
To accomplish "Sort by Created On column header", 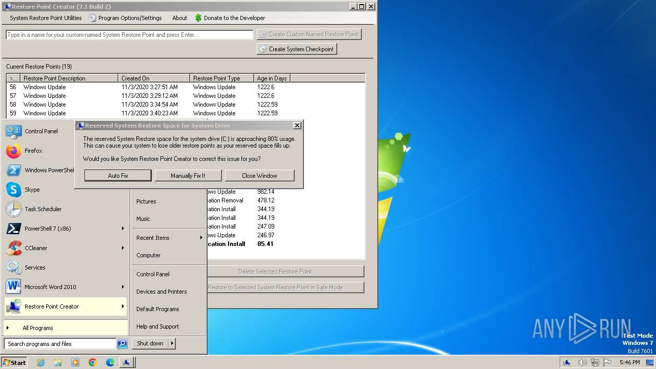I will tap(154, 78).
